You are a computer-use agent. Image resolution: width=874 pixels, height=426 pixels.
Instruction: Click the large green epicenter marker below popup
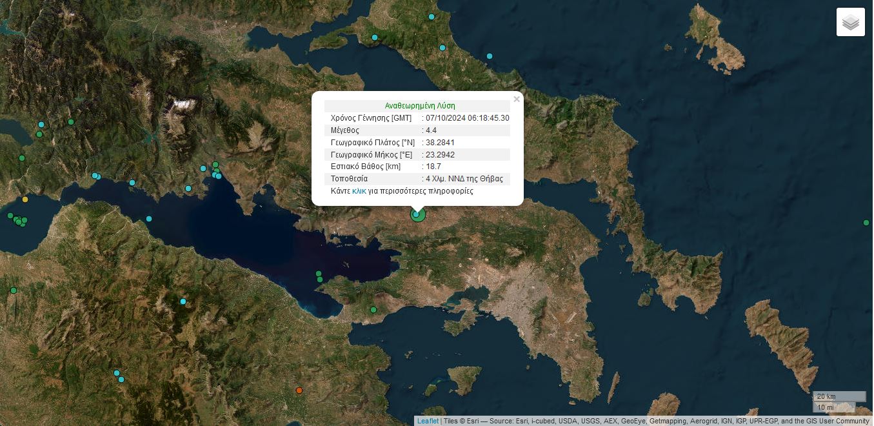click(x=418, y=214)
